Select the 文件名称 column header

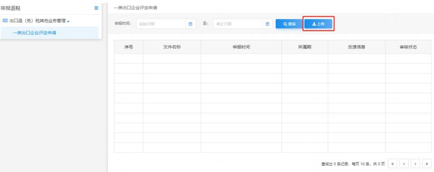click(x=172, y=47)
